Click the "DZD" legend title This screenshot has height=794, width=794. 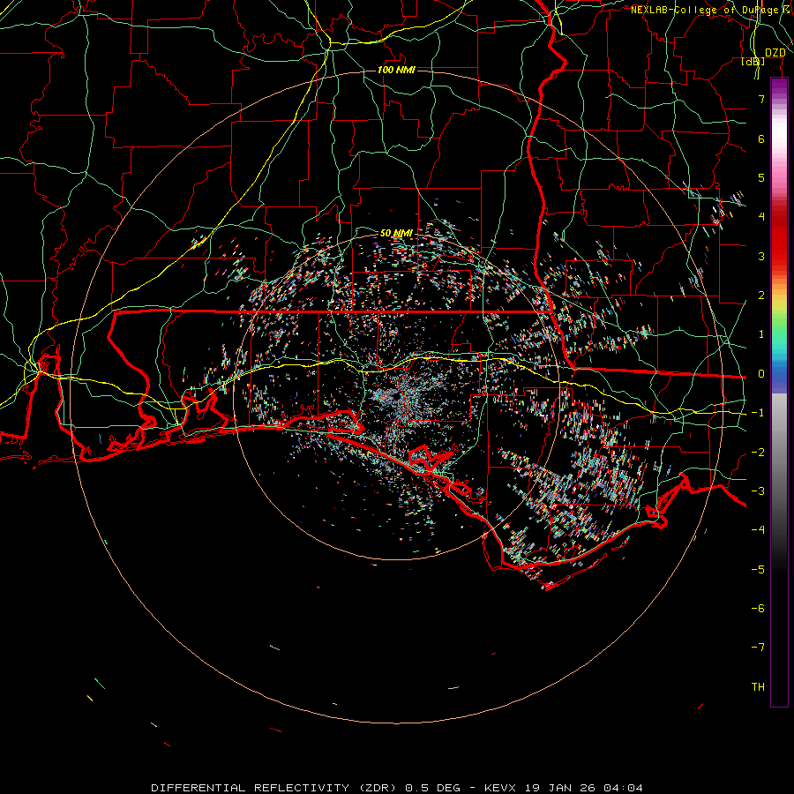pos(775,53)
